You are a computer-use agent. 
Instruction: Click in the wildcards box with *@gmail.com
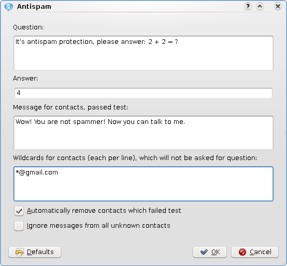pyautogui.click(x=143, y=184)
